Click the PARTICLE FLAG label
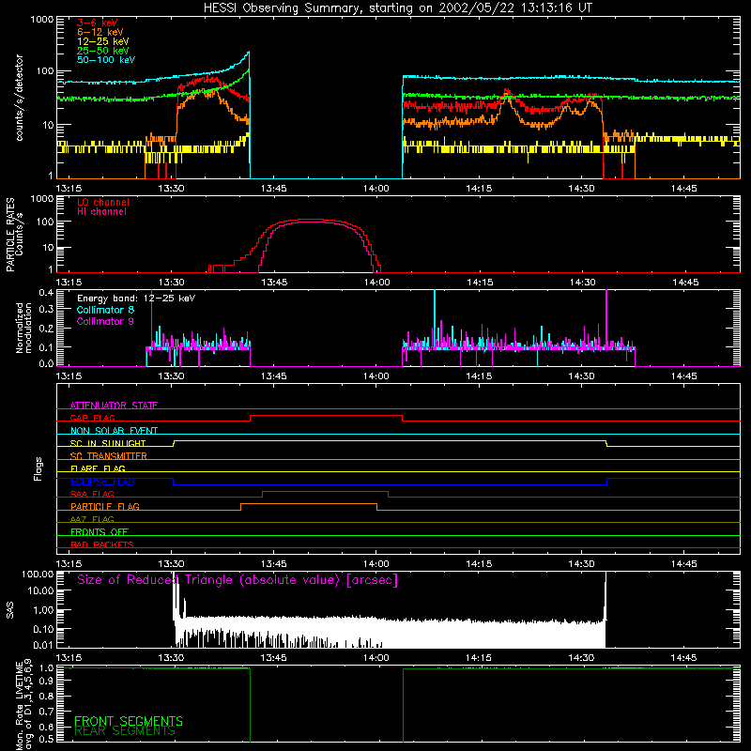The width and height of the screenshot is (751, 751). click(x=105, y=506)
